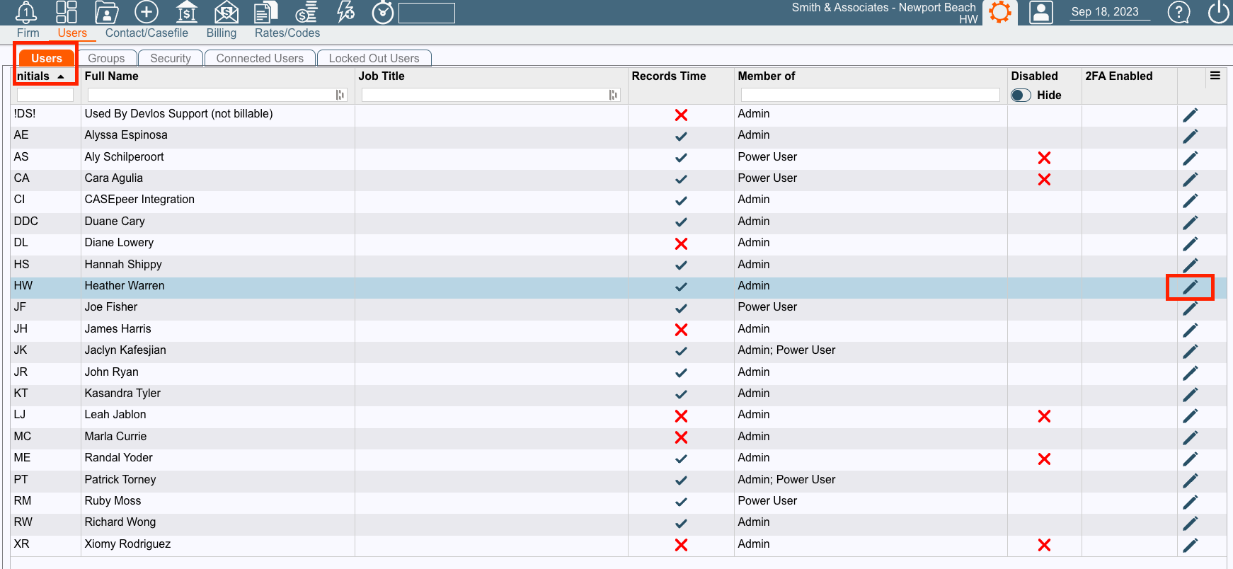
Task: Switch to the Security tab
Action: pos(171,58)
